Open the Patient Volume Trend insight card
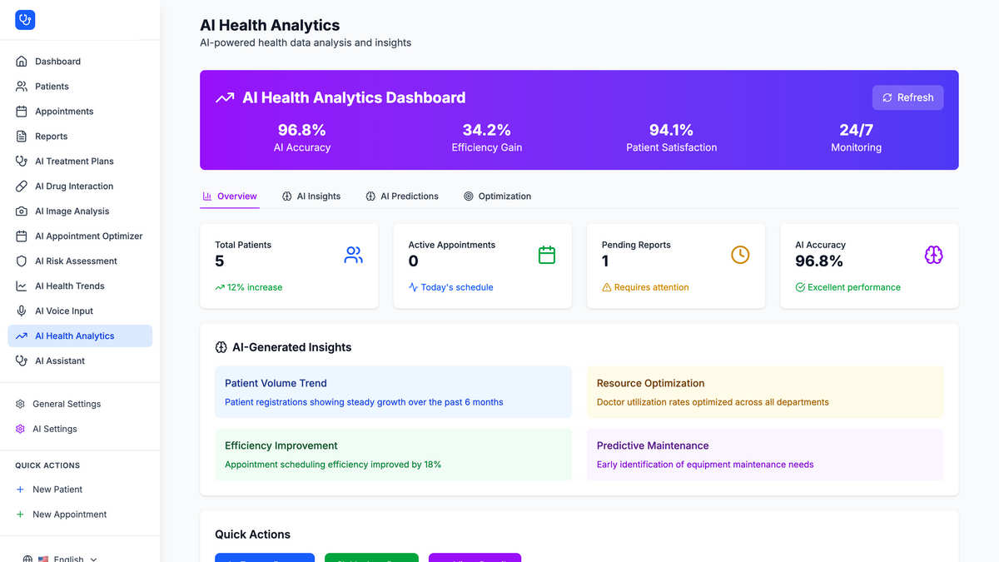This screenshot has height=562, width=999. [393, 392]
